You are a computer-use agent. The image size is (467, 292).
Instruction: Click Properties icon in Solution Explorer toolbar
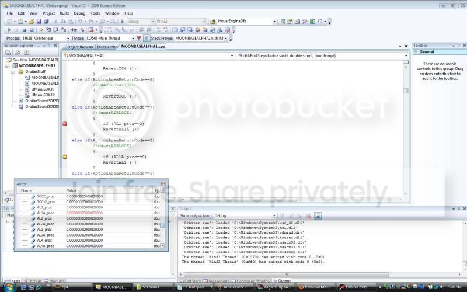[x=8, y=53]
